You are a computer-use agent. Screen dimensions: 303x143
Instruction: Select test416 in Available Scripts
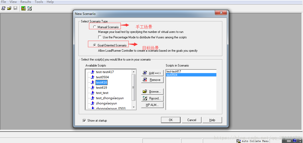(102, 82)
